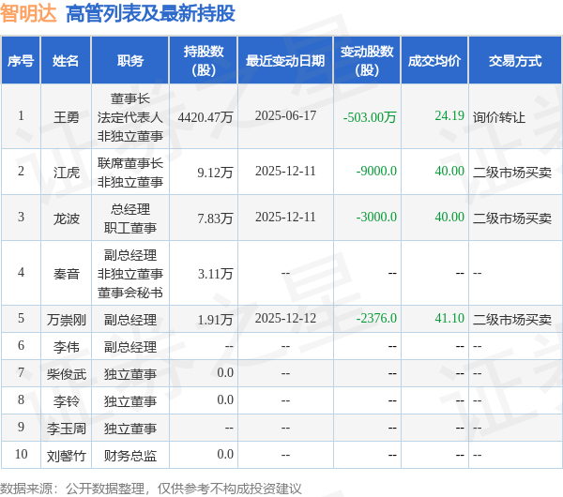Select the 序号 column header

(21, 61)
